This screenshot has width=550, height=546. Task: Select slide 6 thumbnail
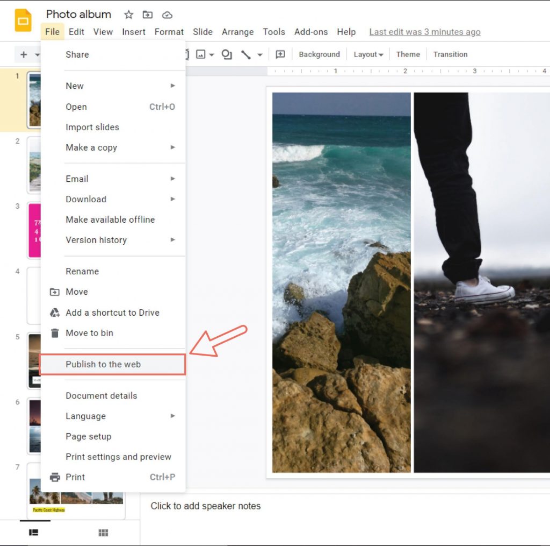pos(34,426)
